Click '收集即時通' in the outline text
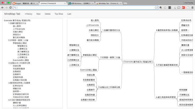Screen dimensions: 195x109 click(18, 78)
